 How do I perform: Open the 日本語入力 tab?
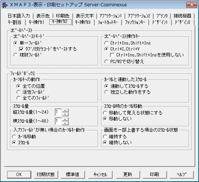pyautogui.click(x=19, y=16)
